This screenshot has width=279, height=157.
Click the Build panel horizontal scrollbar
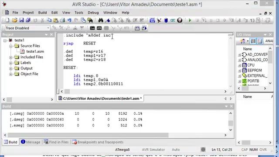coord(88,135)
